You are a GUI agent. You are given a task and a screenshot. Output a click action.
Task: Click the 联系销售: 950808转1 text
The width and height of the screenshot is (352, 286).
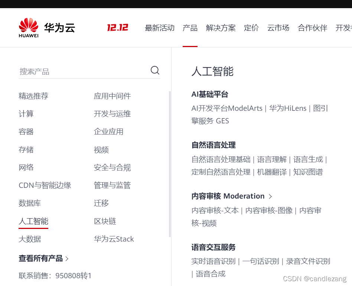[x=55, y=276]
